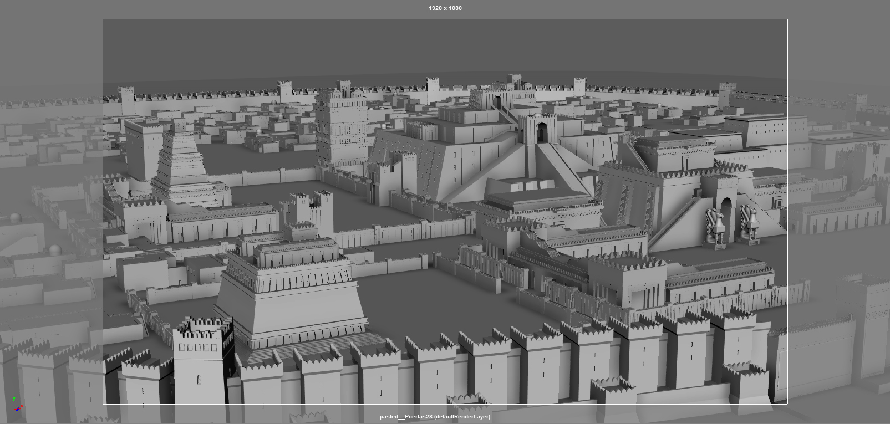Screen dimensions: 890x424
Task: Select the right winged statue by the stairway
Action: coord(748,223)
